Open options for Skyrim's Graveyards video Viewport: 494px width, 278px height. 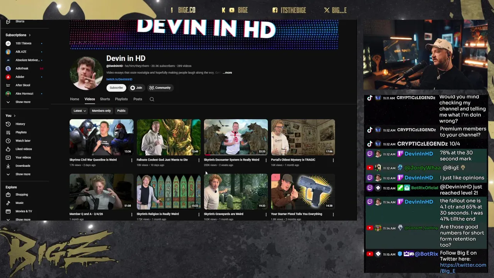point(266,214)
